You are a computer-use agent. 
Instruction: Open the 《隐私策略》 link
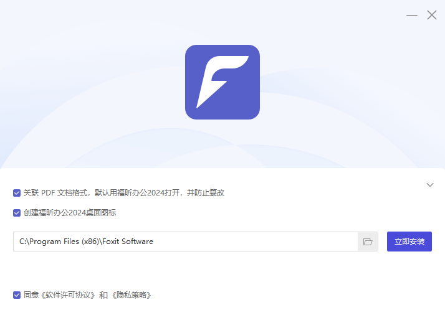click(x=131, y=295)
